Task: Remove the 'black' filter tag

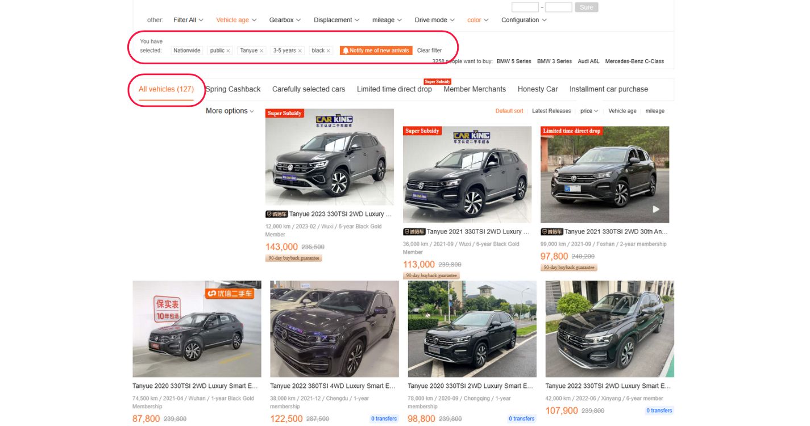Action: [x=328, y=51]
